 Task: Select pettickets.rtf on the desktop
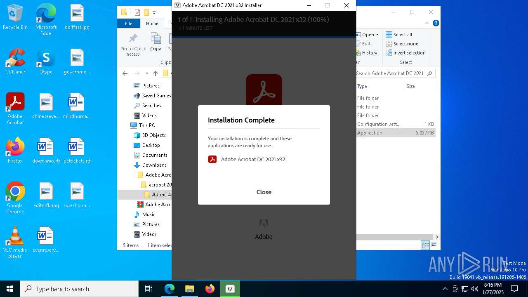point(77,151)
